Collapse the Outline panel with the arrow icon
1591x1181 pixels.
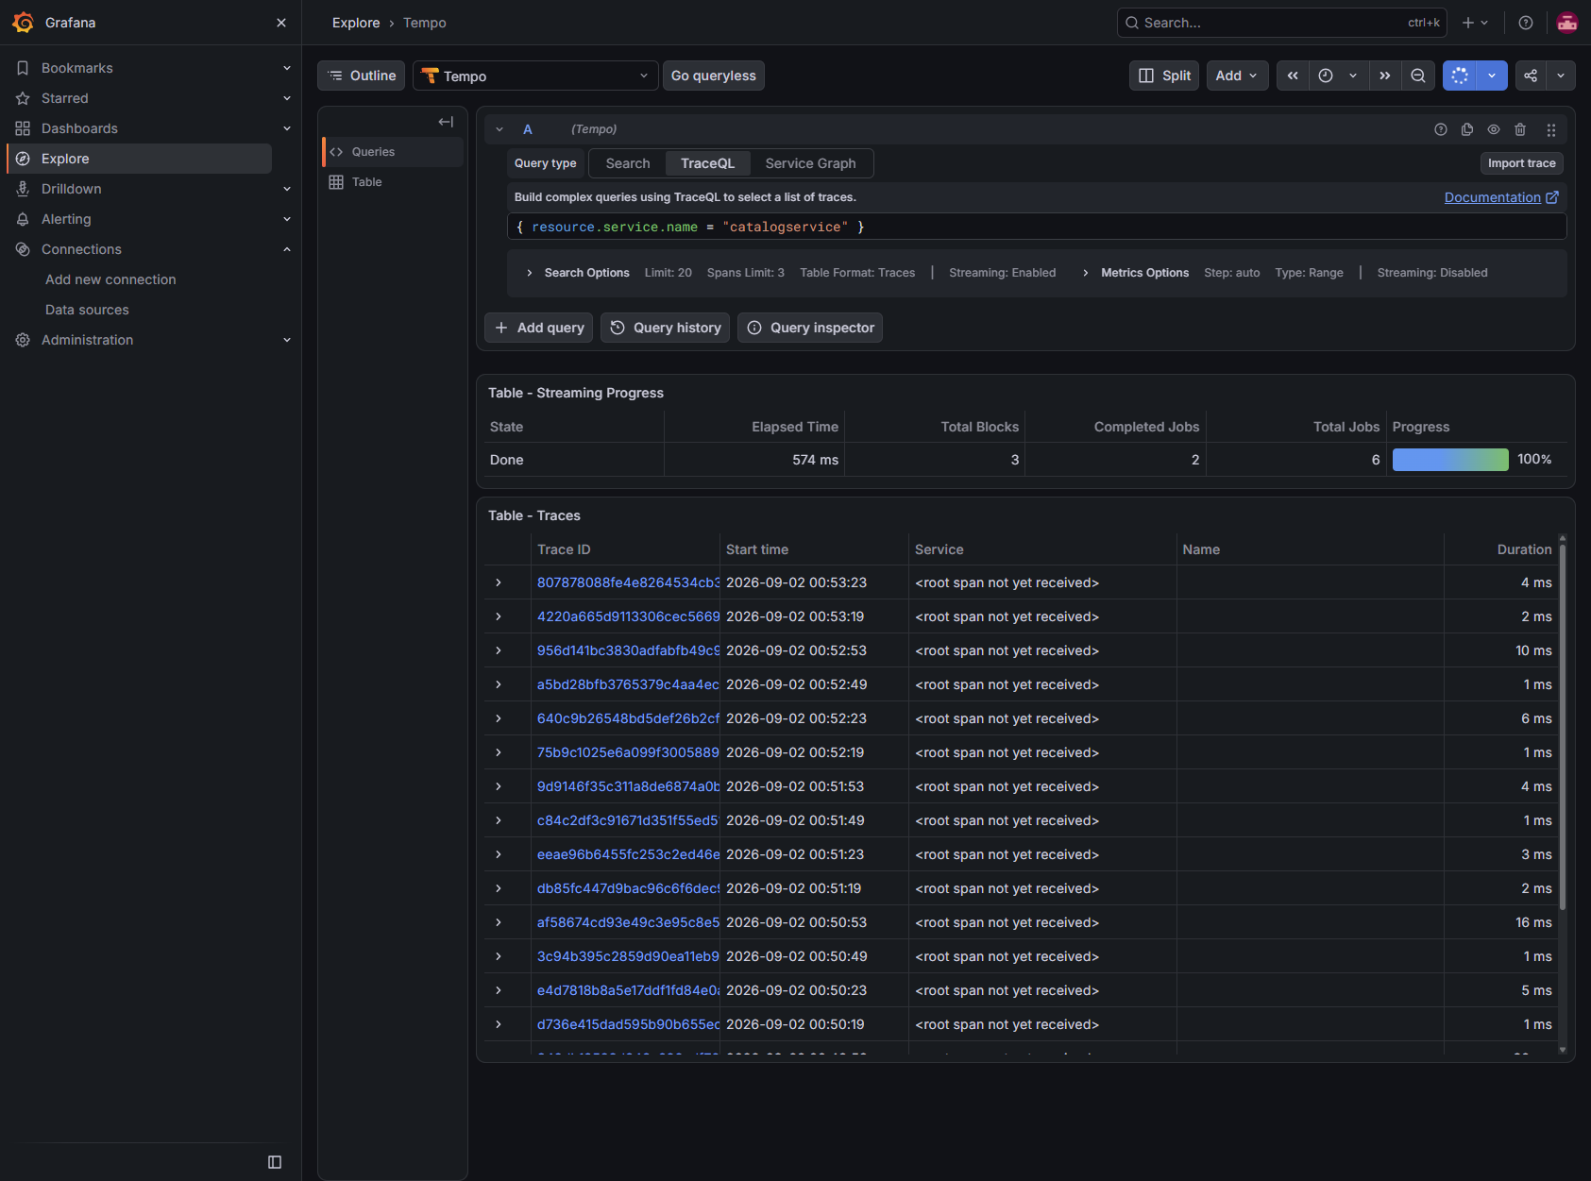(446, 122)
